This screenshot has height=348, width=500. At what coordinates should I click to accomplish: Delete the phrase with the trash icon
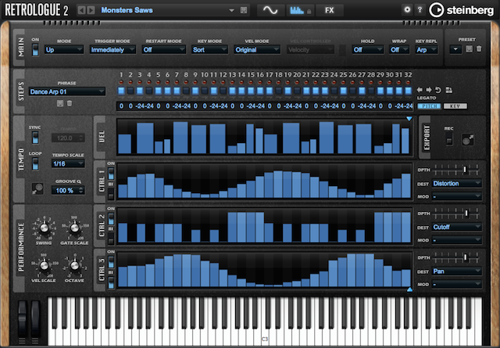pos(70,103)
